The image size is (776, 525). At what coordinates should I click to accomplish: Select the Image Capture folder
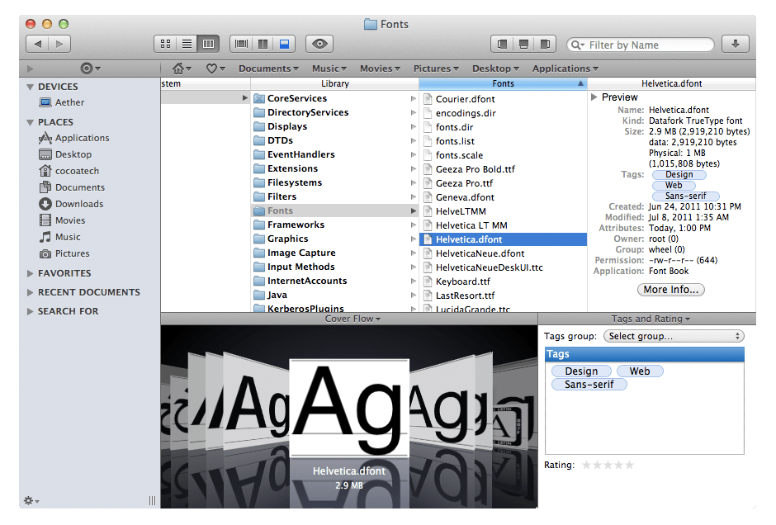tap(335, 253)
